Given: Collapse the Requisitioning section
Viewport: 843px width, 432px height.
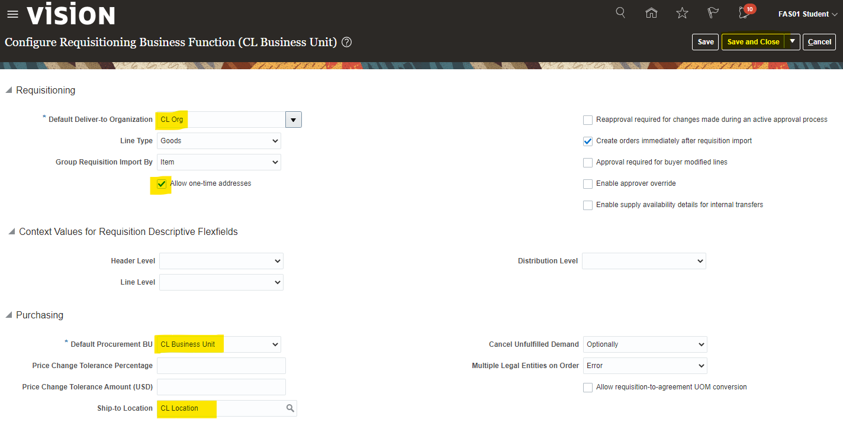Looking at the screenshot, I should coord(8,91).
